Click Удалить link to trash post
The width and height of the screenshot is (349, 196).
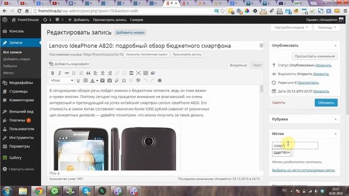point(279,102)
